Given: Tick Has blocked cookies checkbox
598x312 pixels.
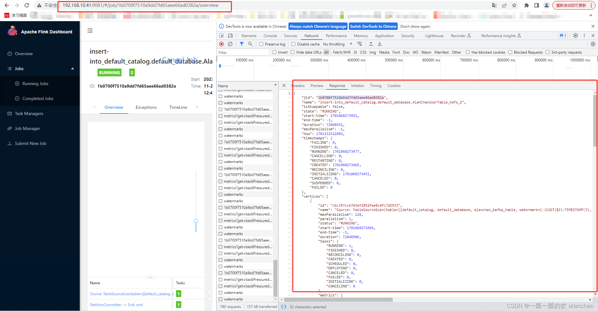Looking at the screenshot, I should [x=468, y=52].
